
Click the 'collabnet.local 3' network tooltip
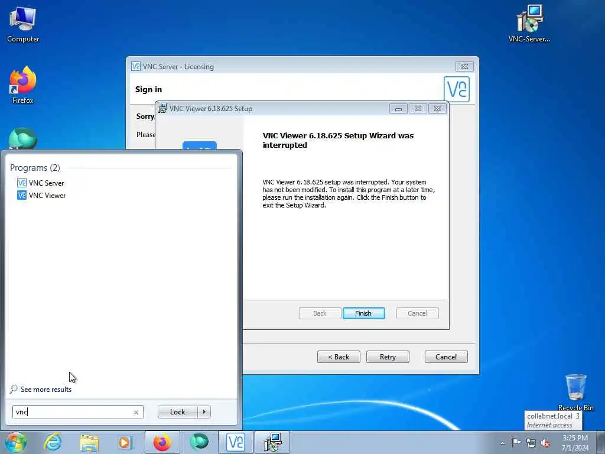(x=553, y=420)
